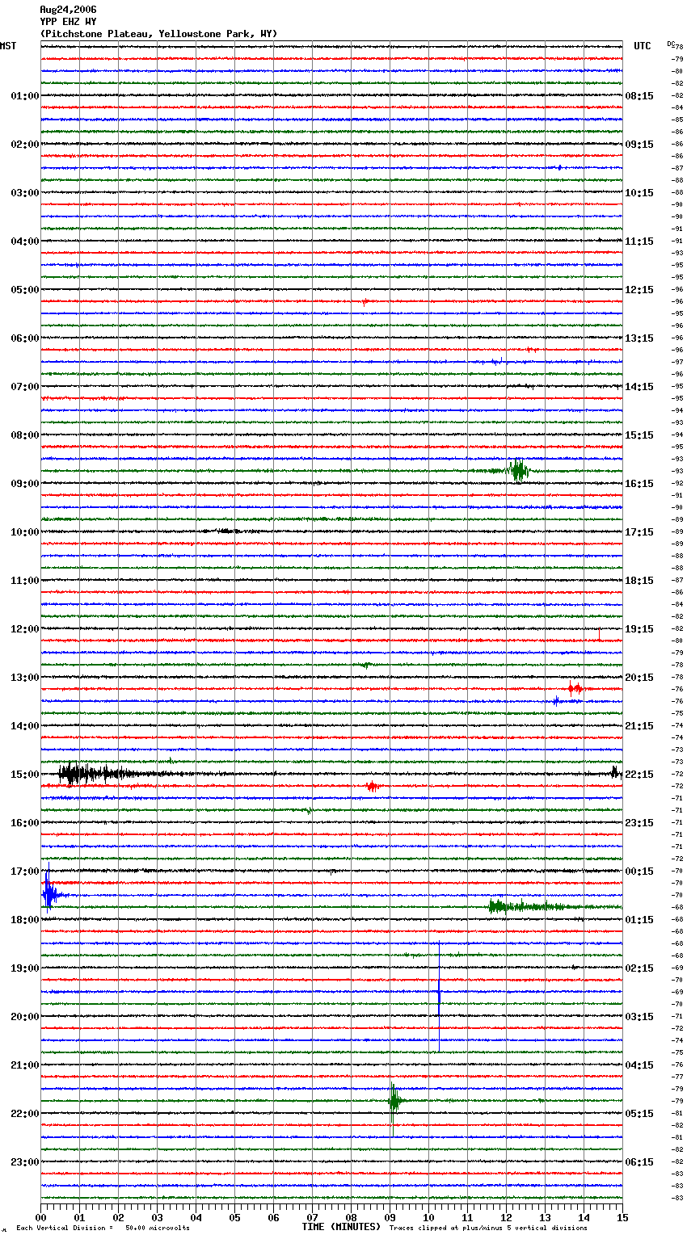
Task: Click the tall blue spike near minute 10
Action: 439,997
